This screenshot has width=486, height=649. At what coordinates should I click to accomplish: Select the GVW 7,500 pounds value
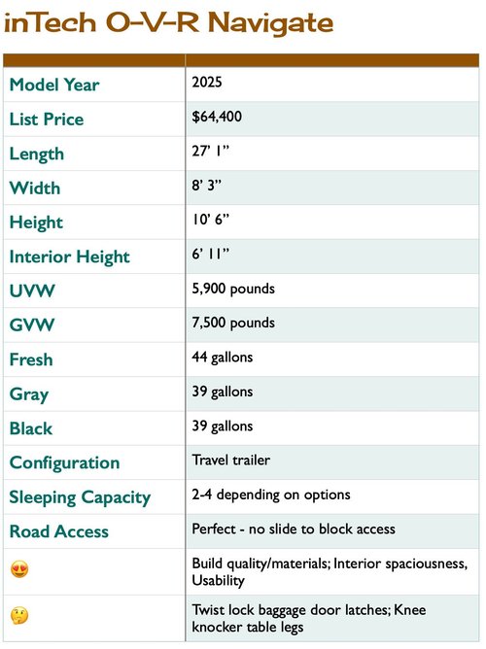click(233, 323)
